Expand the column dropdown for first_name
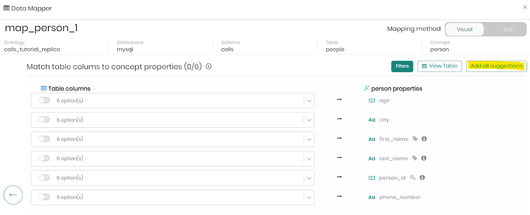Screen dimensions: 530x215 point(309,139)
